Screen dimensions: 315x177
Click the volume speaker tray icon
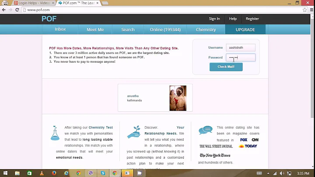pyautogui.click(x=282, y=173)
